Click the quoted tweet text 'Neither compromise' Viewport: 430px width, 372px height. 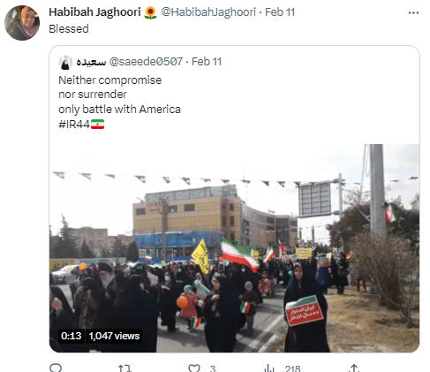pos(110,80)
